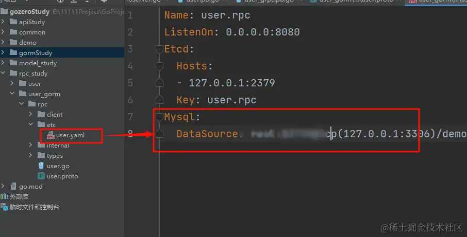This screenshot has height=237, width=467.
Task: Fold the Mysql block on line 7
Action: 160,117
